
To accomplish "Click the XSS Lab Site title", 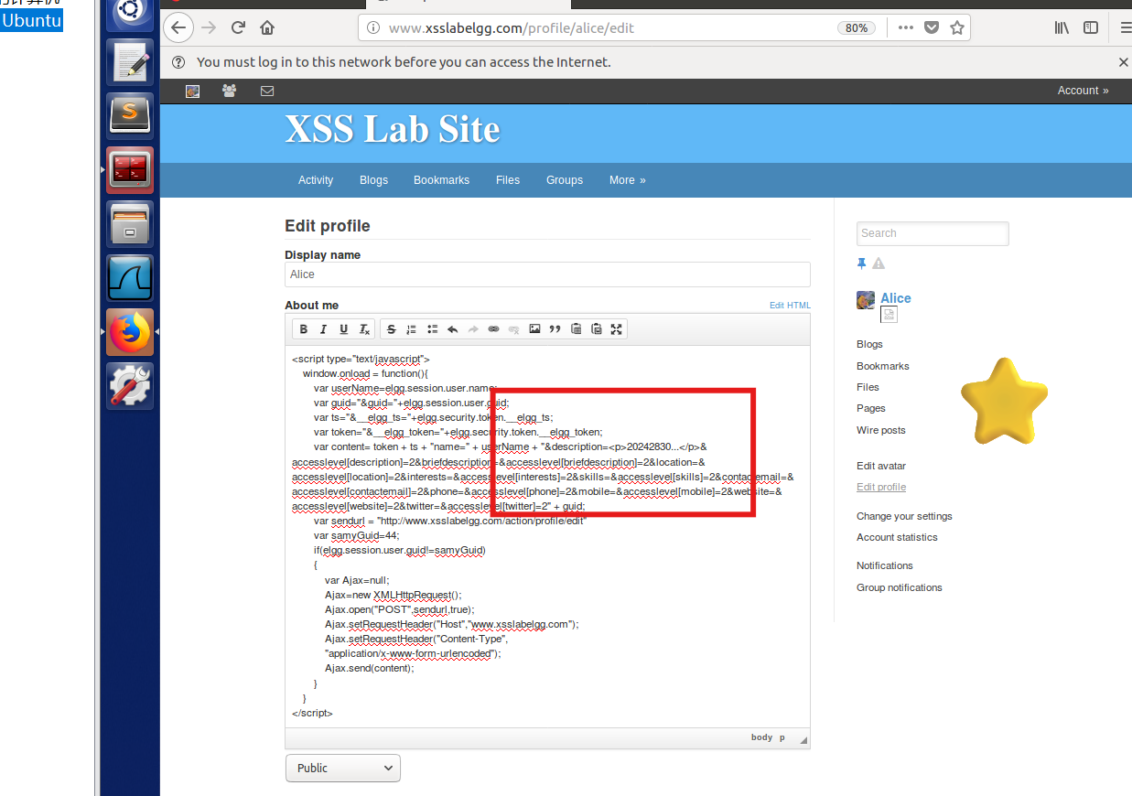I will pyautogui.click(x=393, y=129).
